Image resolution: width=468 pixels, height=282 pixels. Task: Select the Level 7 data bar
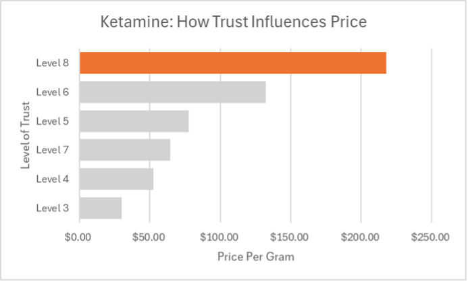click(x=124, y=150)
